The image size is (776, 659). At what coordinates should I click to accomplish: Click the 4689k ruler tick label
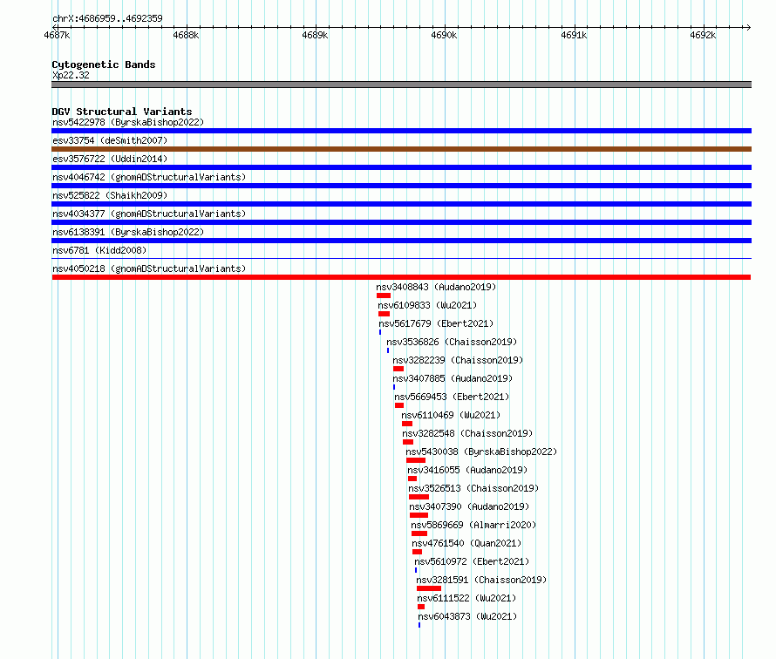tap(316, 35)
